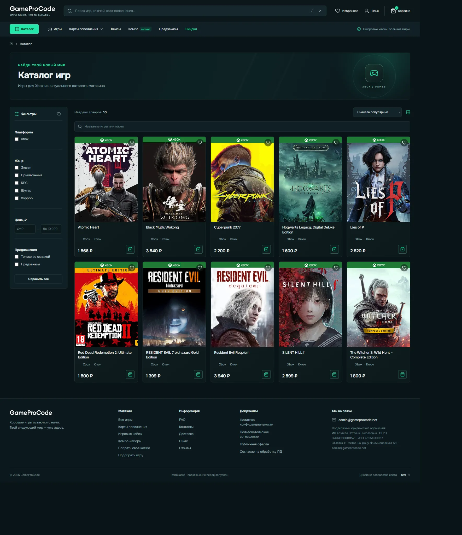Image resolution: width=462 pixels, height=535 pixels.
Task: Add Resident Evil 7 Gold Edition to cart
Action: (x=198, y=375)
